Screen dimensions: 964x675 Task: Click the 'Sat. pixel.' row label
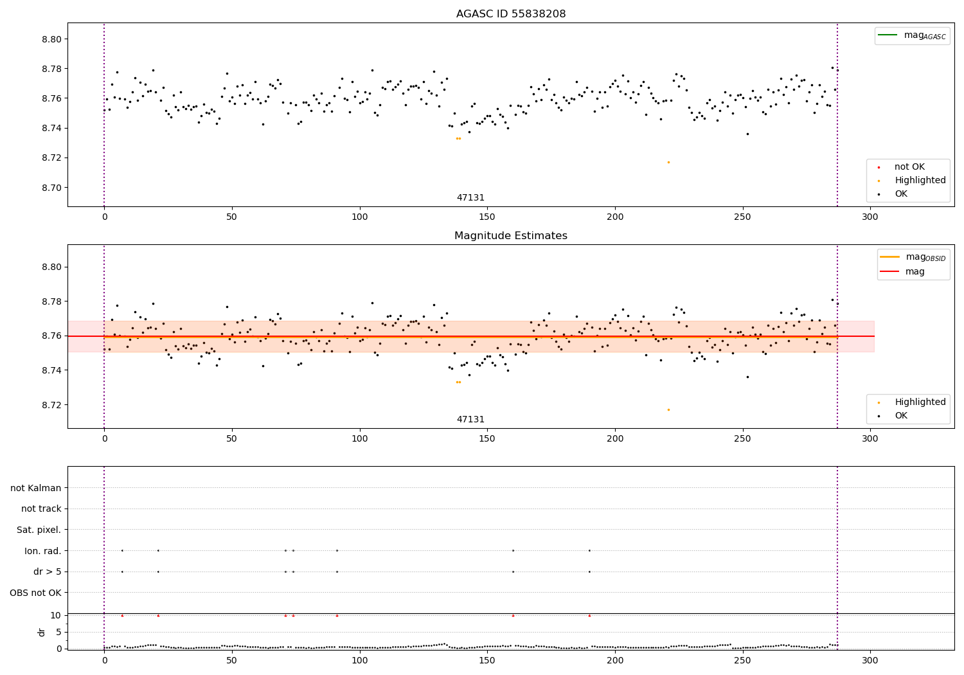point(39,530)
